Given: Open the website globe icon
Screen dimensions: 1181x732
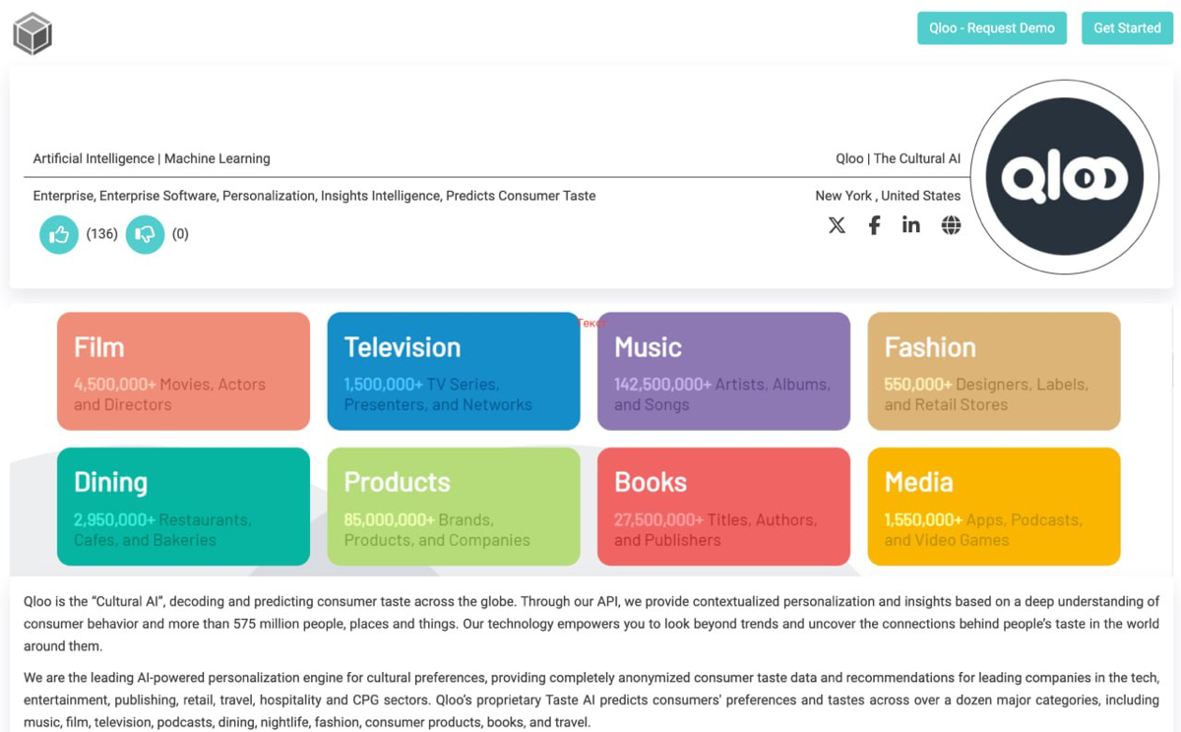Looking at the screenshot, I should [x=951, y=225].
